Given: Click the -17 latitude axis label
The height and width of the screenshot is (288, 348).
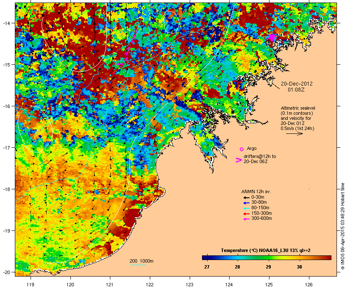Looking at the screenshot, I should coord(6,147).
